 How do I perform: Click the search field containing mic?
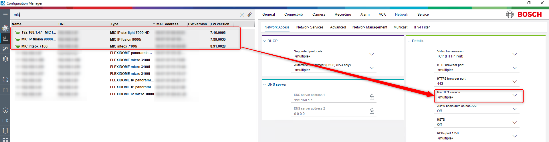tap(123, 15)
